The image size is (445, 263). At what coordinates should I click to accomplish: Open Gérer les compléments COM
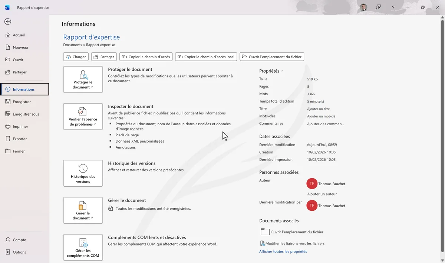tap(83, 247)
